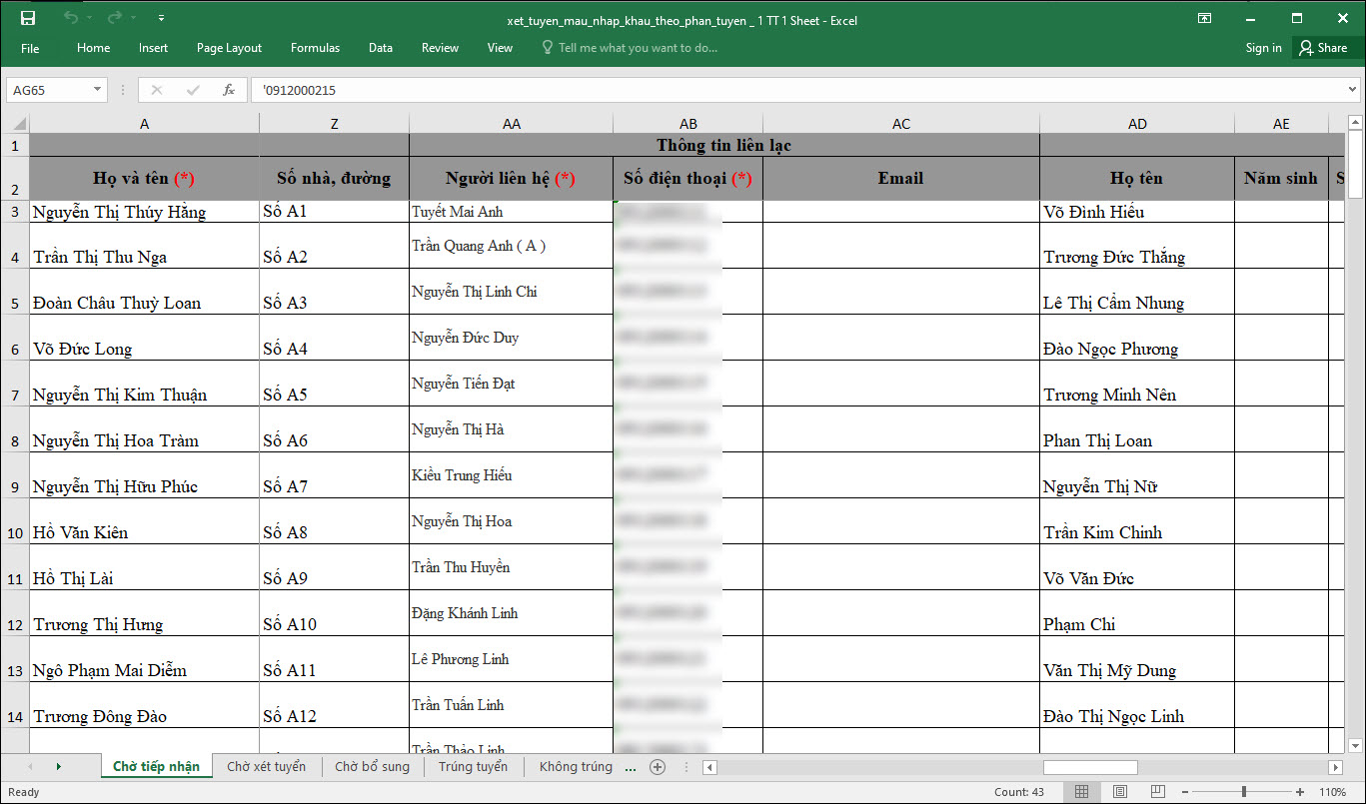Switch to Page Layout view in status bar
This screenshot has width=1366, height=804.
(x=1120, y=792)
